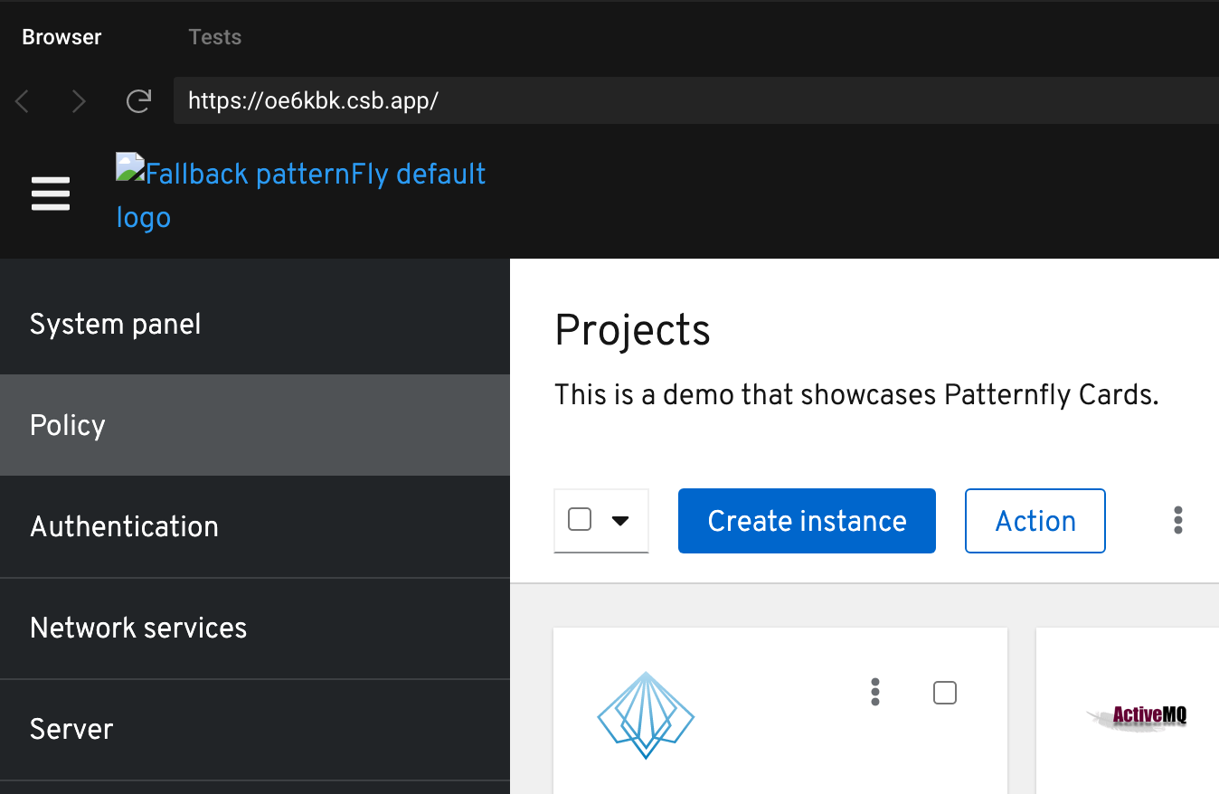Open kebab menu on first card
Viewport: 1219px width, 794px height.
point(874,692)
